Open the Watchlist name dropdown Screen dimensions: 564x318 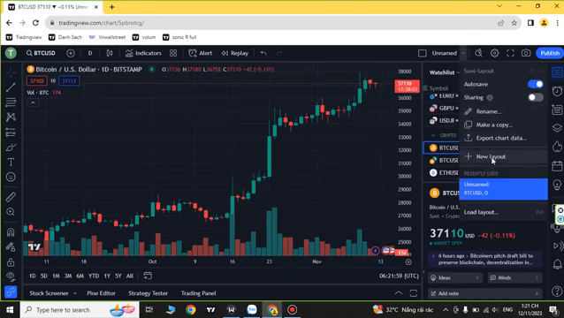445,72
